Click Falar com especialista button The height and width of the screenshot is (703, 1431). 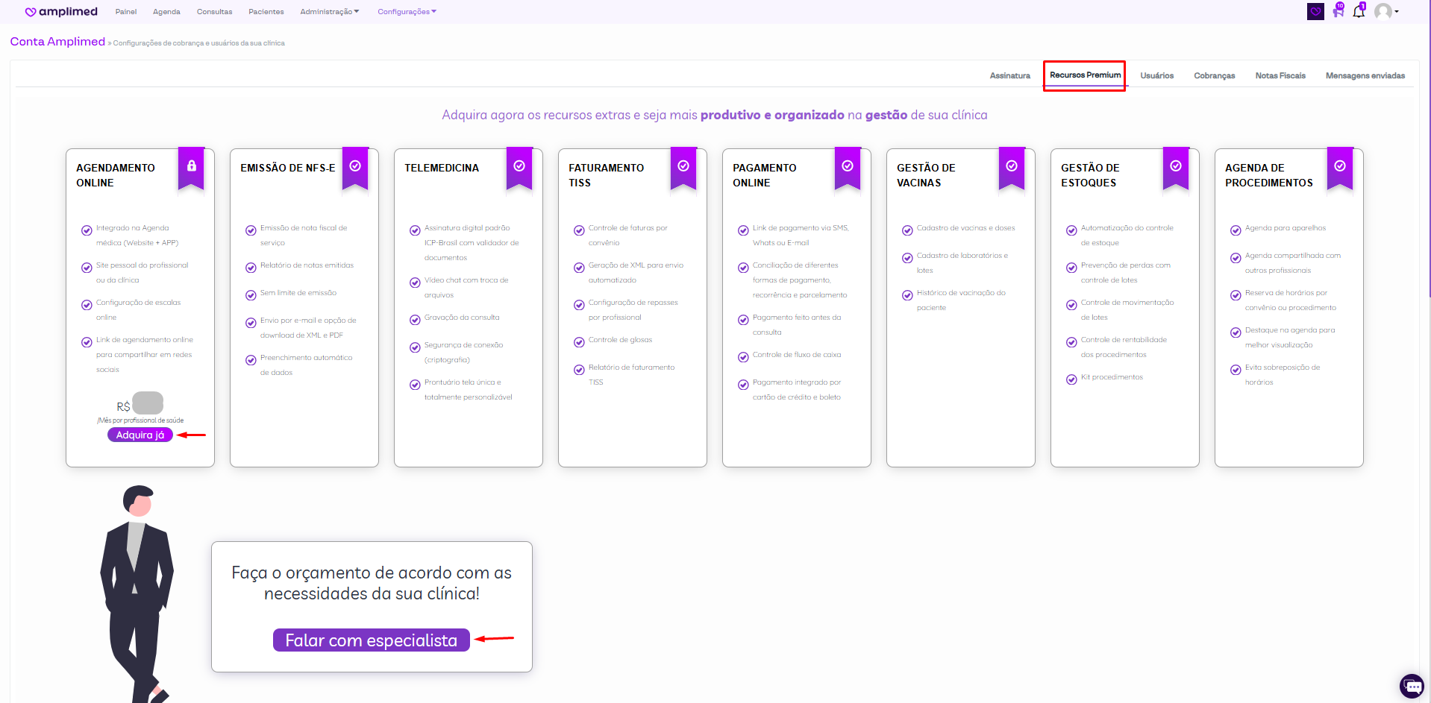371,640
